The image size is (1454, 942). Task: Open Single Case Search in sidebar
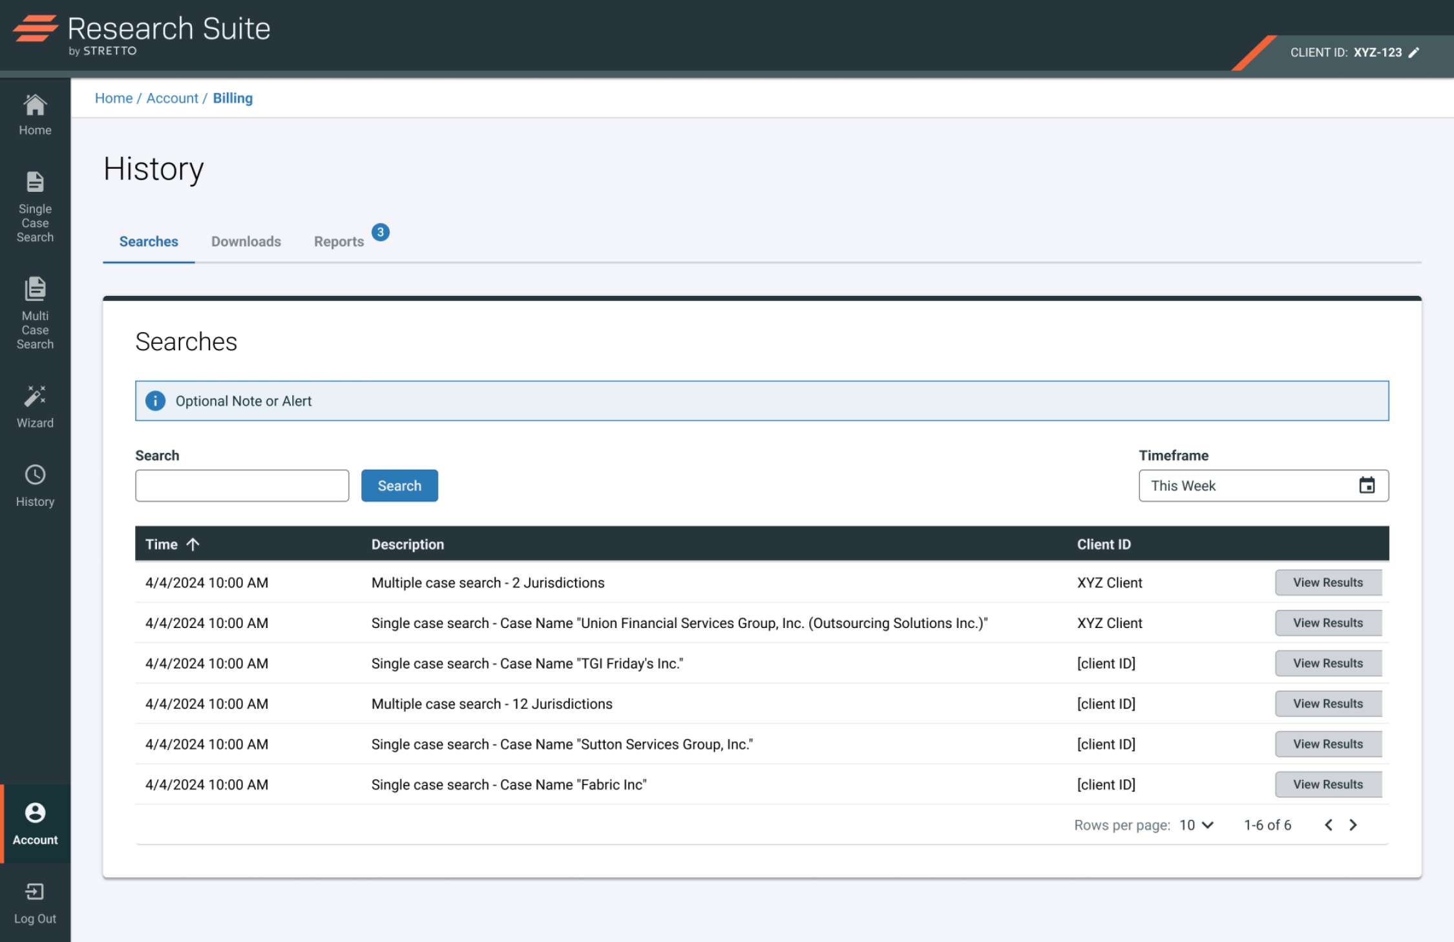click(35, 183)
